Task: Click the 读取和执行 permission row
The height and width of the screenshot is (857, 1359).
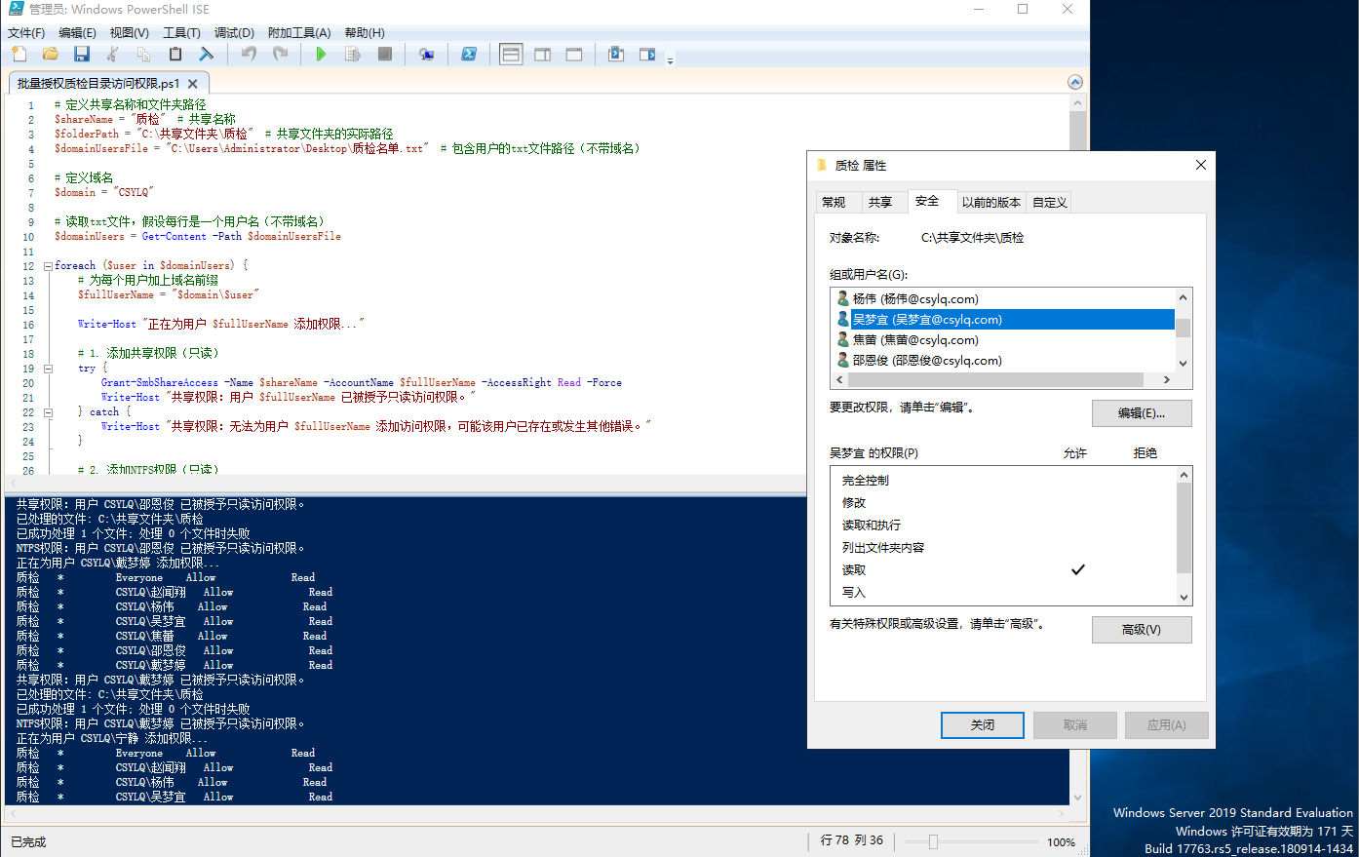Action: pyautogui.click(x=1004, y=526)
